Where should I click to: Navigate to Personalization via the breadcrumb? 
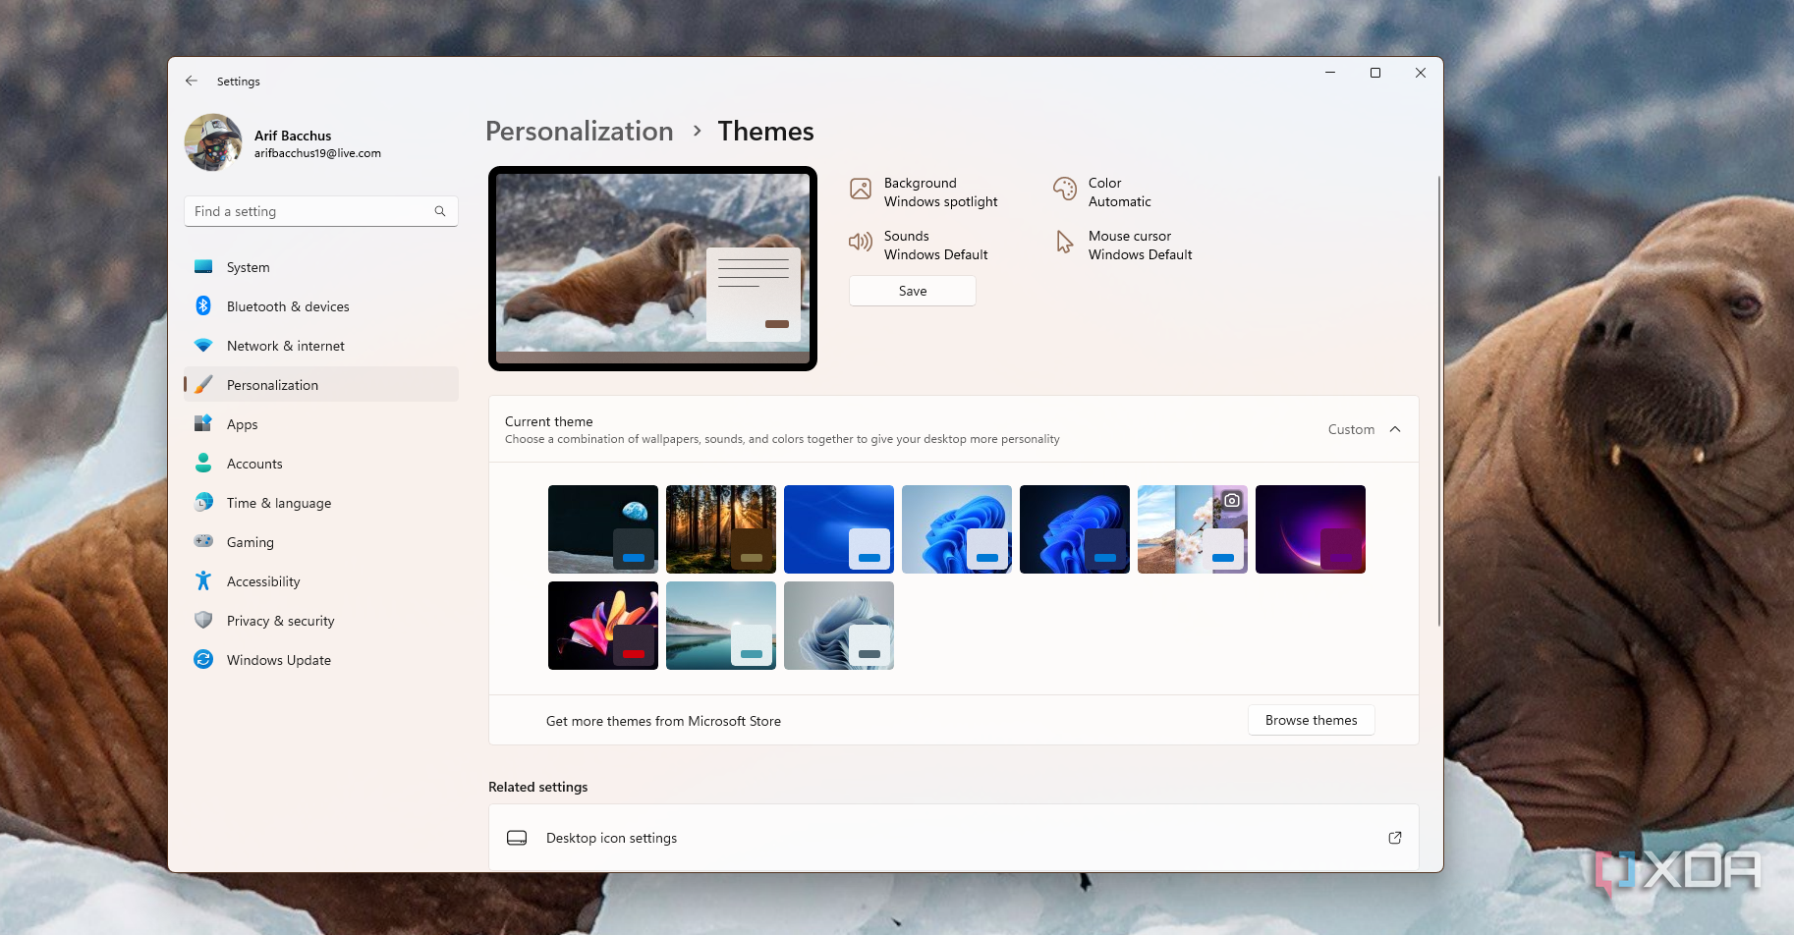[579, 131]
